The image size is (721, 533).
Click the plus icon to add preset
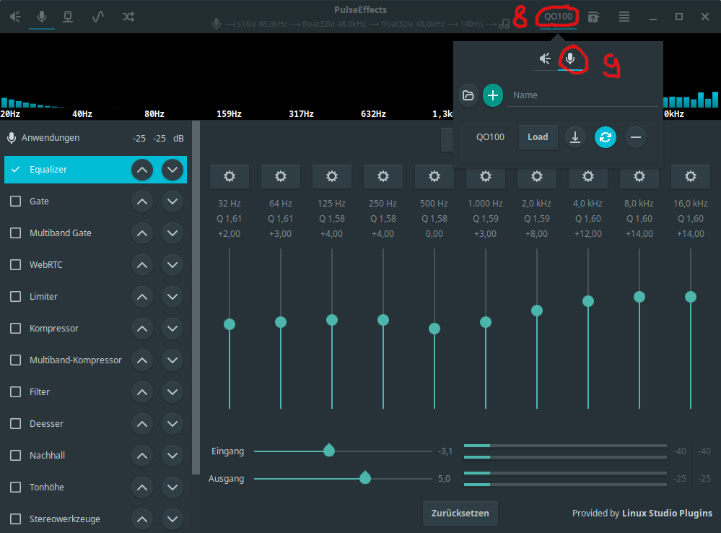[493, 95]
